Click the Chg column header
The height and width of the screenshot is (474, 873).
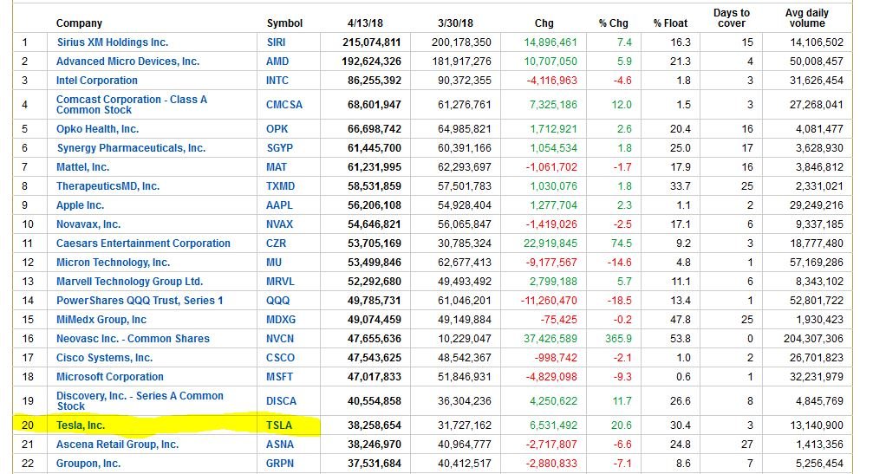click(544, 23)
